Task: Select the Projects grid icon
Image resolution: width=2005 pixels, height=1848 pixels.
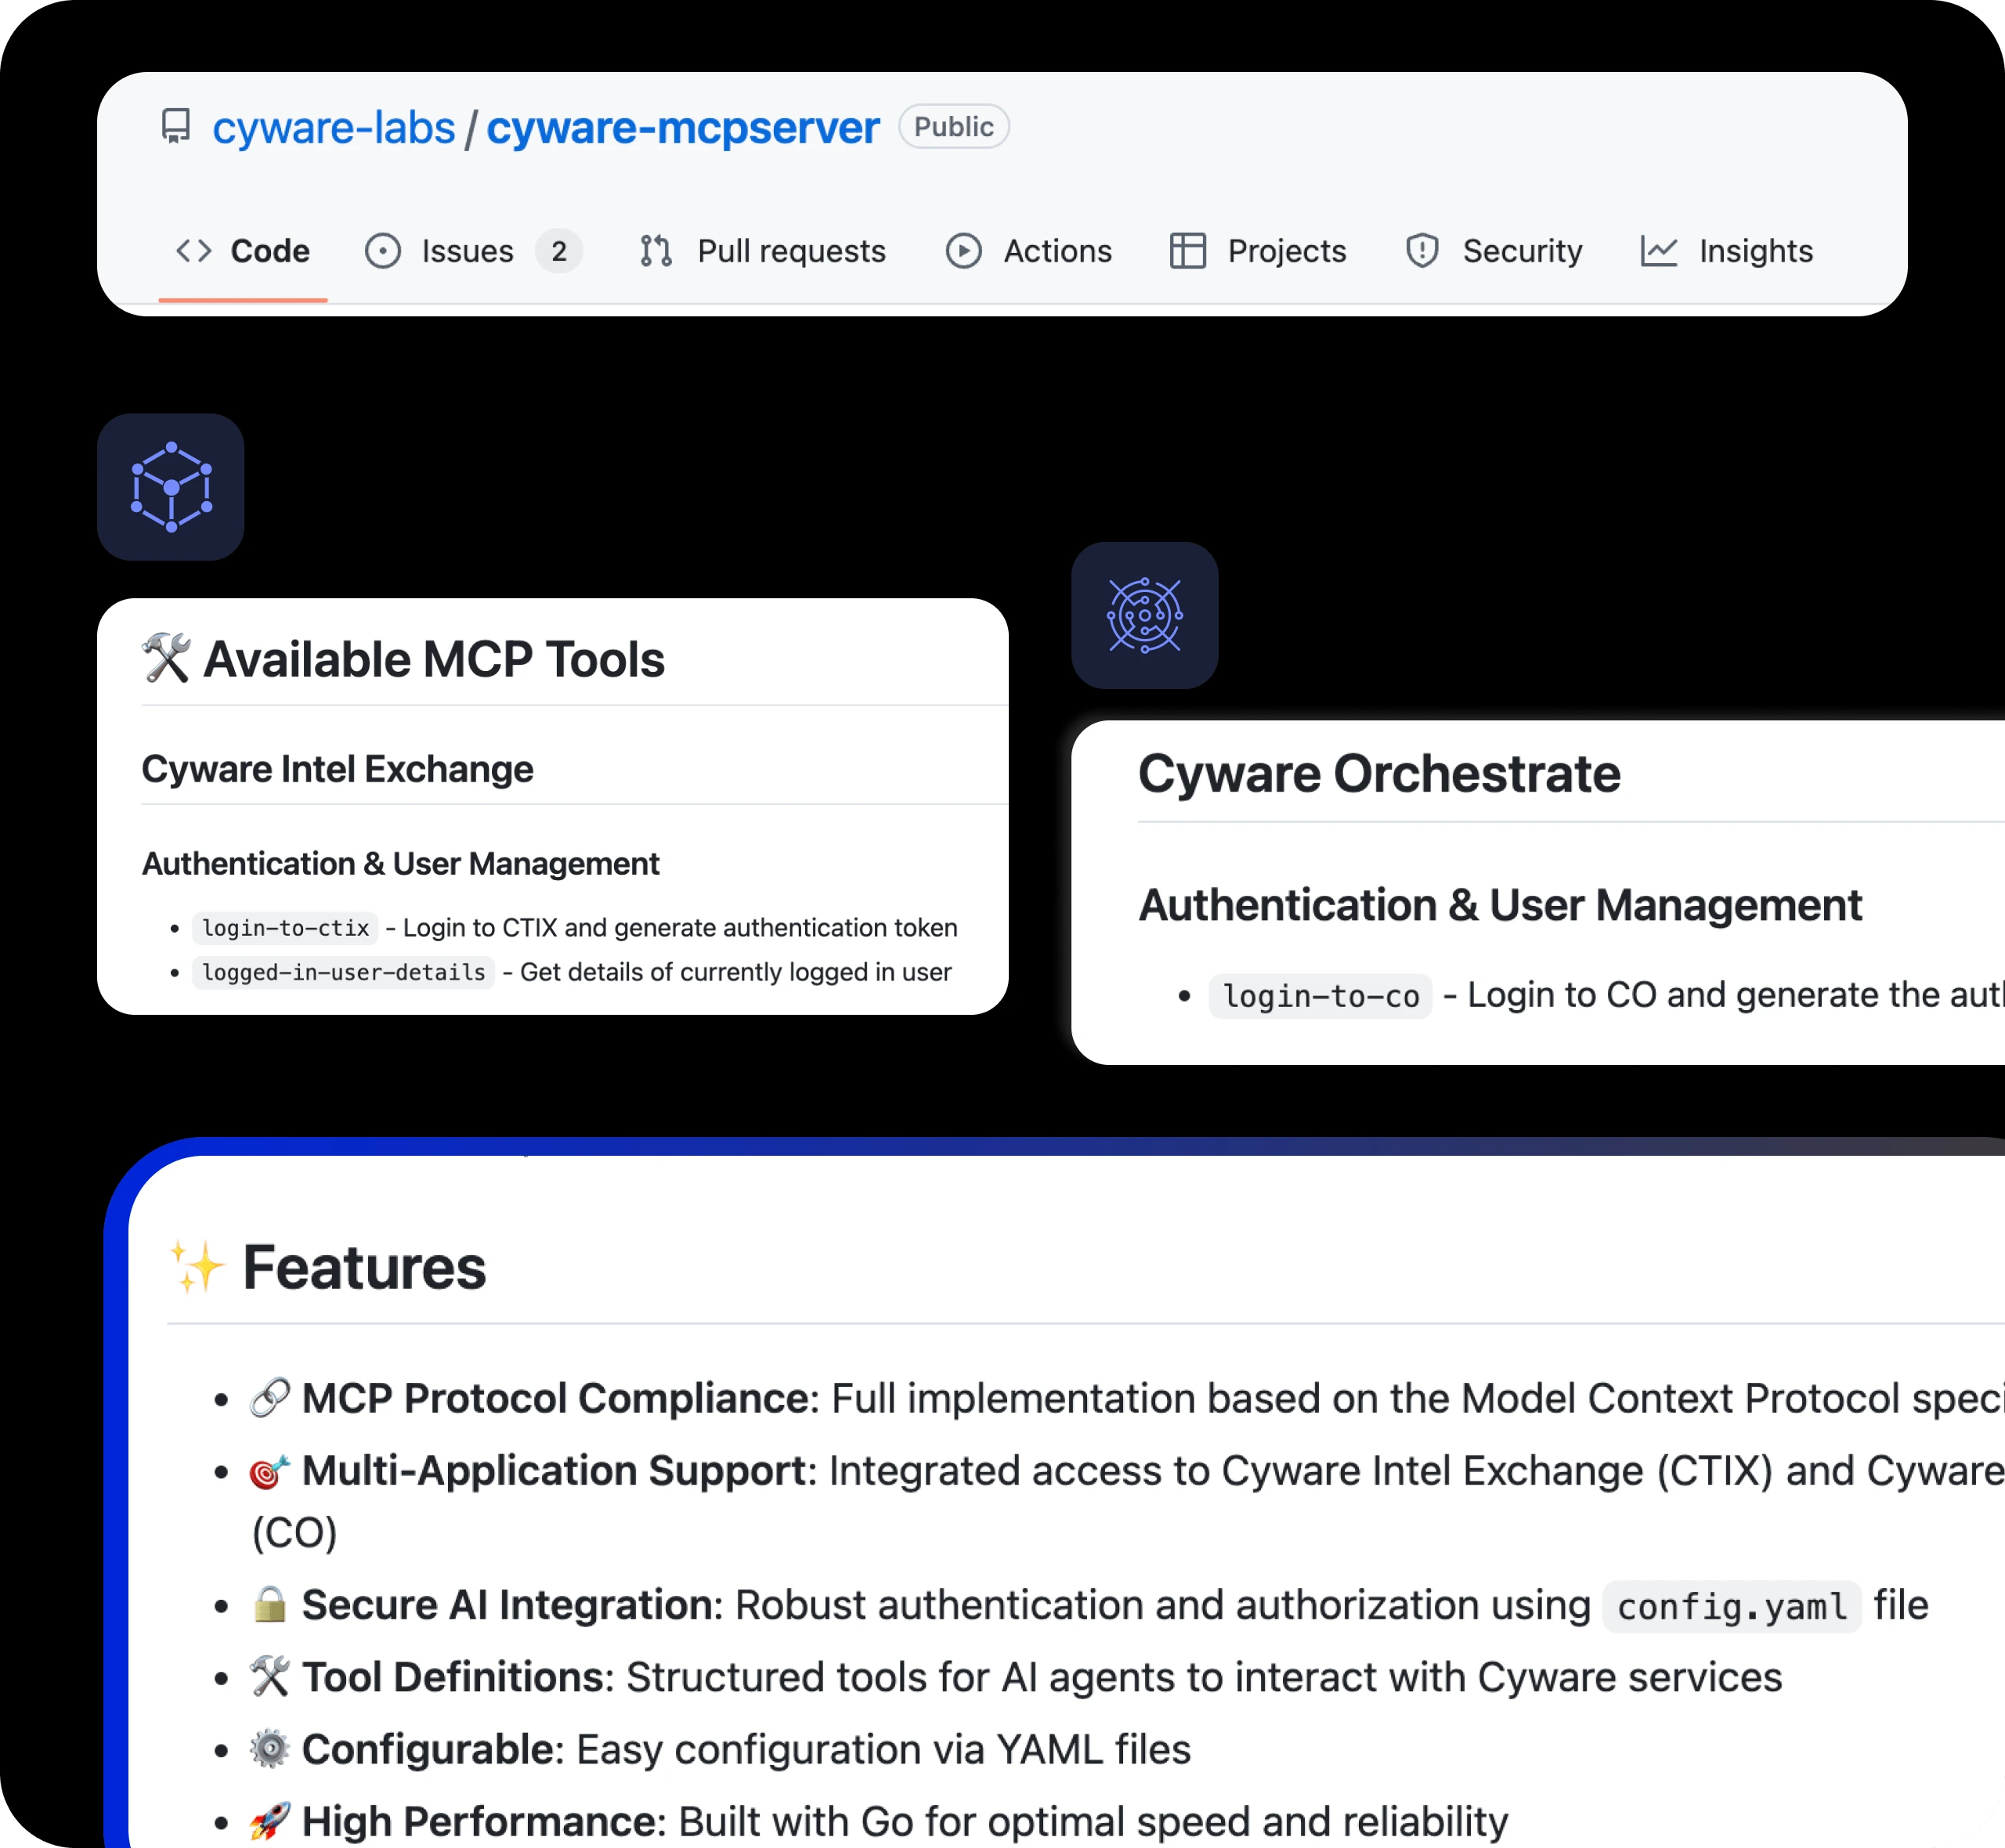Action: tap(1189, 251)
